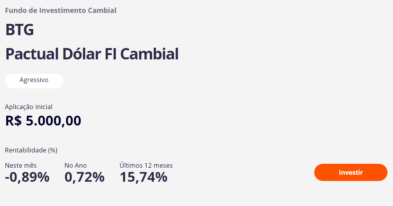Click the Últimos 12 meses label
Viewport: 393px width, 206px height.
pyautogui.click(x=146, y=165)
